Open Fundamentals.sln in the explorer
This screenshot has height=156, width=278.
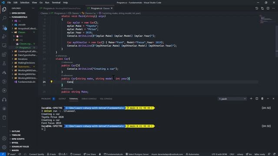26,82
